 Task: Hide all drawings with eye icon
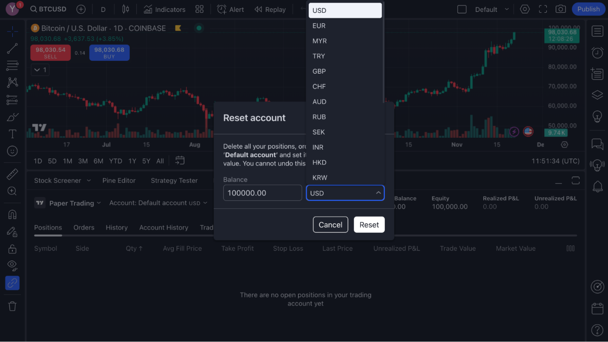(12, 266)
